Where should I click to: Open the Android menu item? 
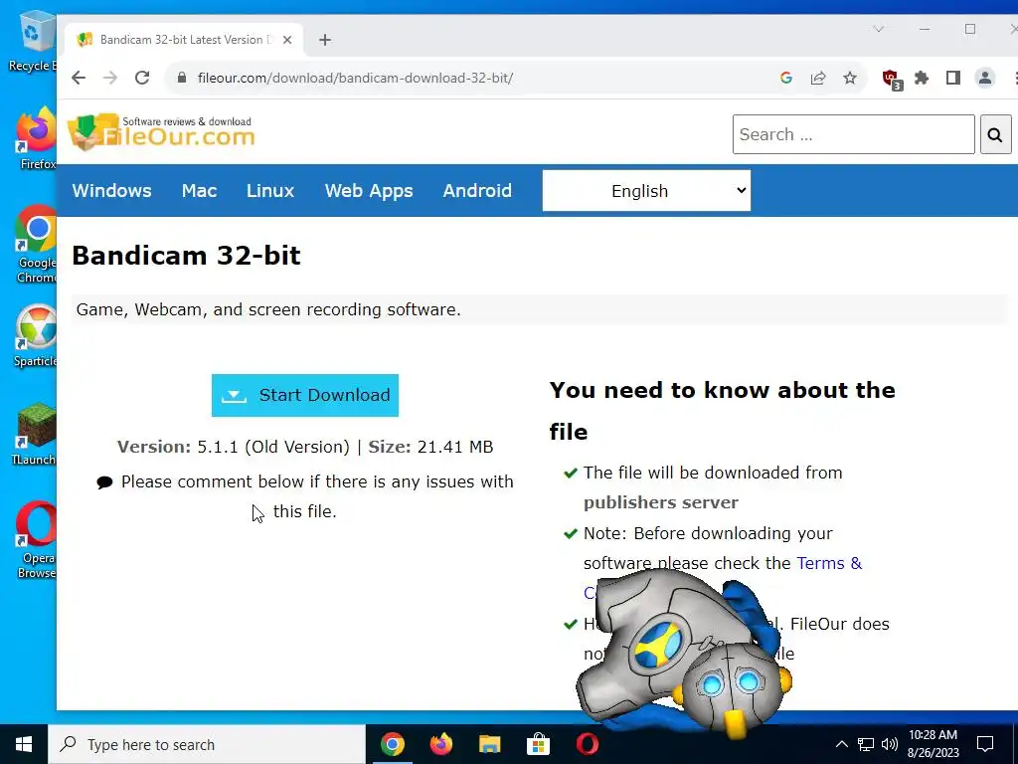[477, 190]
